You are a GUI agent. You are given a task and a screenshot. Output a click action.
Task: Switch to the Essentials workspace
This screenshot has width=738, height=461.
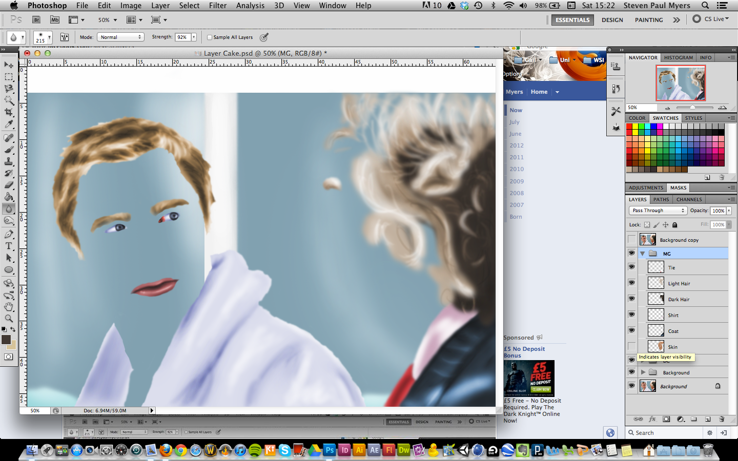click(572, 20)
